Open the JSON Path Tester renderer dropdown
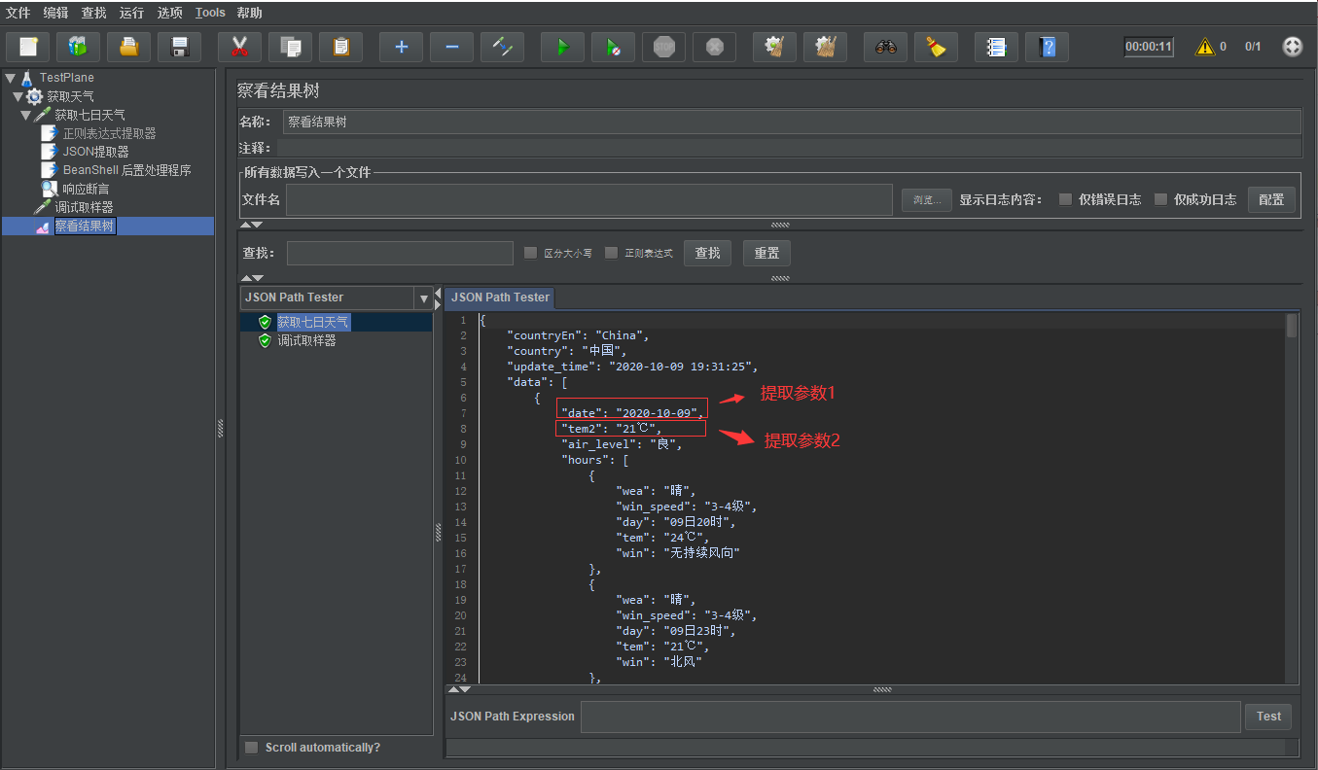Image resolution: width=1318 pixels, height=770 pixels. [423, 298]
